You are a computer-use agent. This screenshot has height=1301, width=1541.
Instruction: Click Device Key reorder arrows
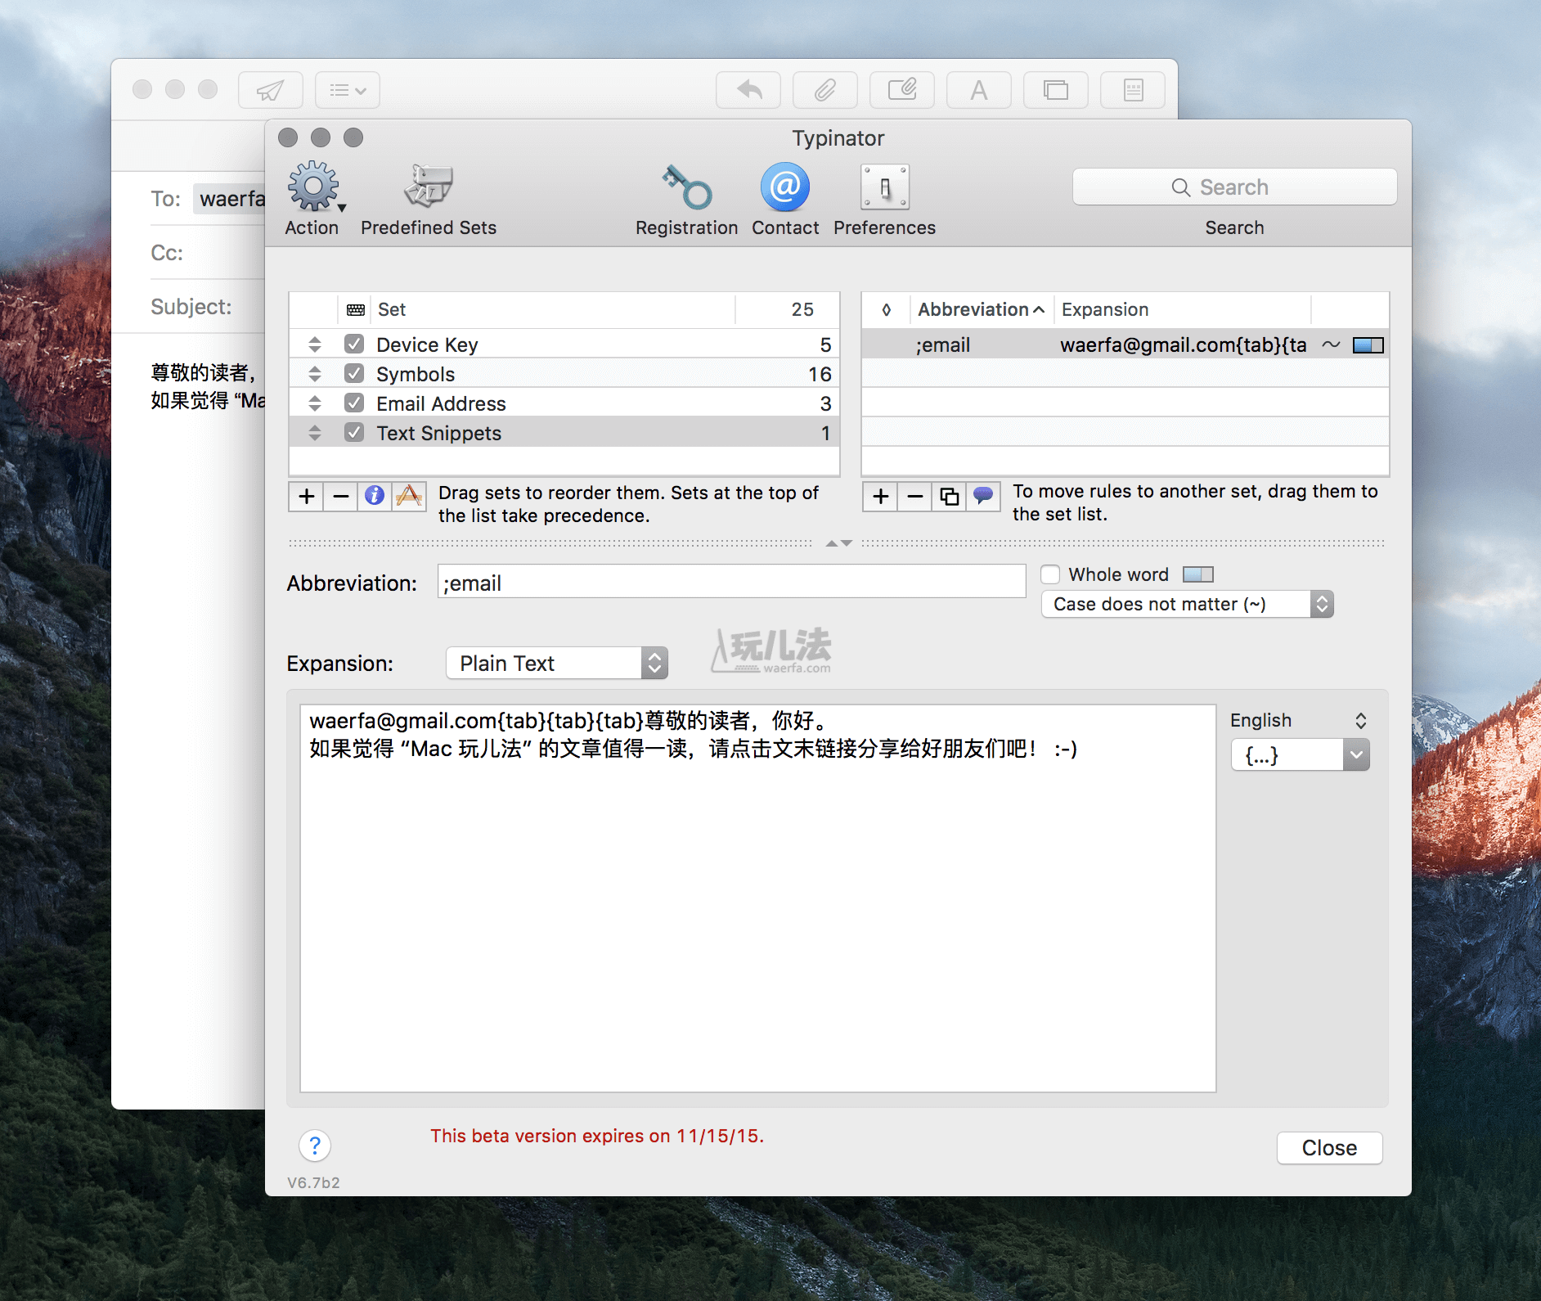315,344
